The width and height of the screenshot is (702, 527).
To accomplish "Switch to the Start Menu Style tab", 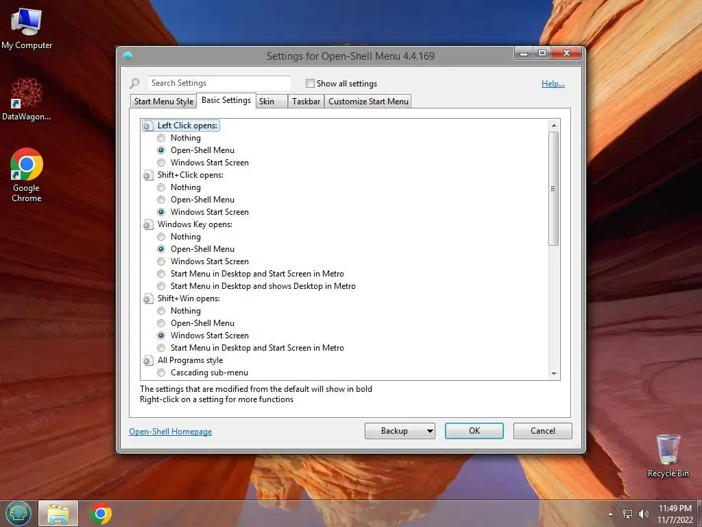I will 163,102.
